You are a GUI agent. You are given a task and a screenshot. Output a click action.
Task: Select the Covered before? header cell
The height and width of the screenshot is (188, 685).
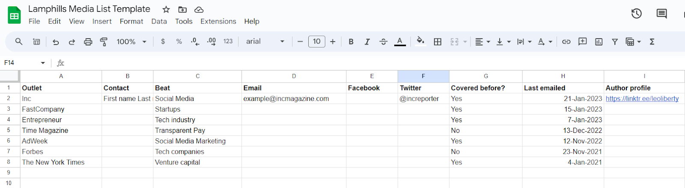pos(486,88)
